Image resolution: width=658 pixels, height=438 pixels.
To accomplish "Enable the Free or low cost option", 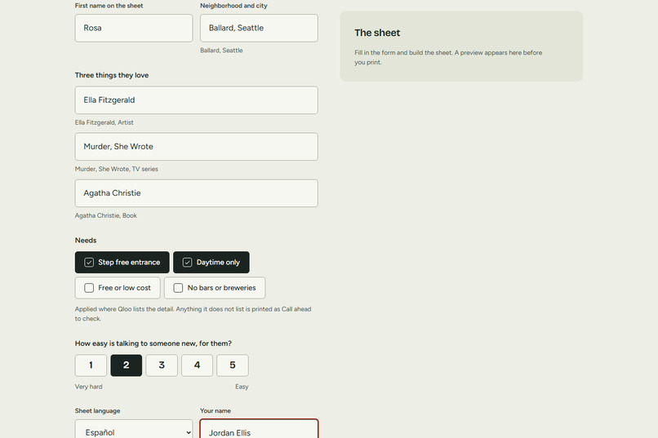I will pos(118,288).
